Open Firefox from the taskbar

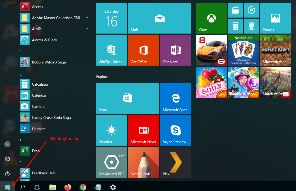68,187
